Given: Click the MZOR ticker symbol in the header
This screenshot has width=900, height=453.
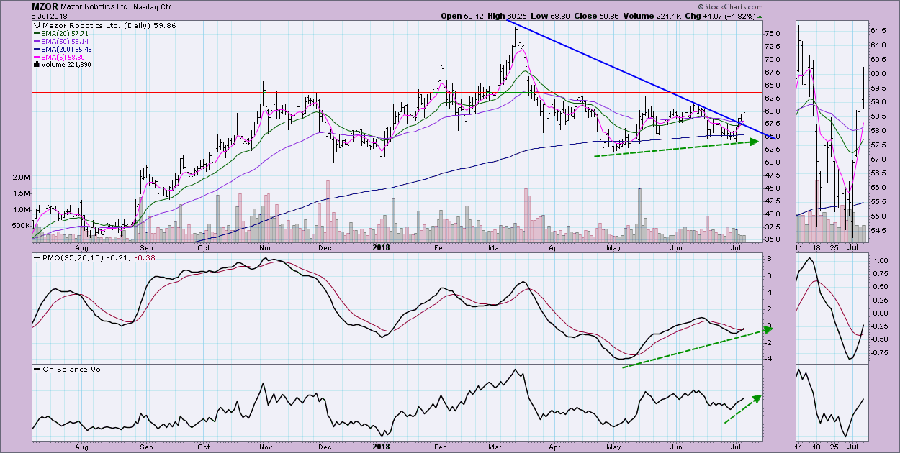Looking at the screenshot, I should coord(45,6).
